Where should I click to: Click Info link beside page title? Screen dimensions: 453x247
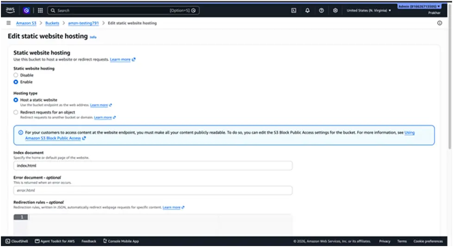pyautogui.click(x=93, y=37)
